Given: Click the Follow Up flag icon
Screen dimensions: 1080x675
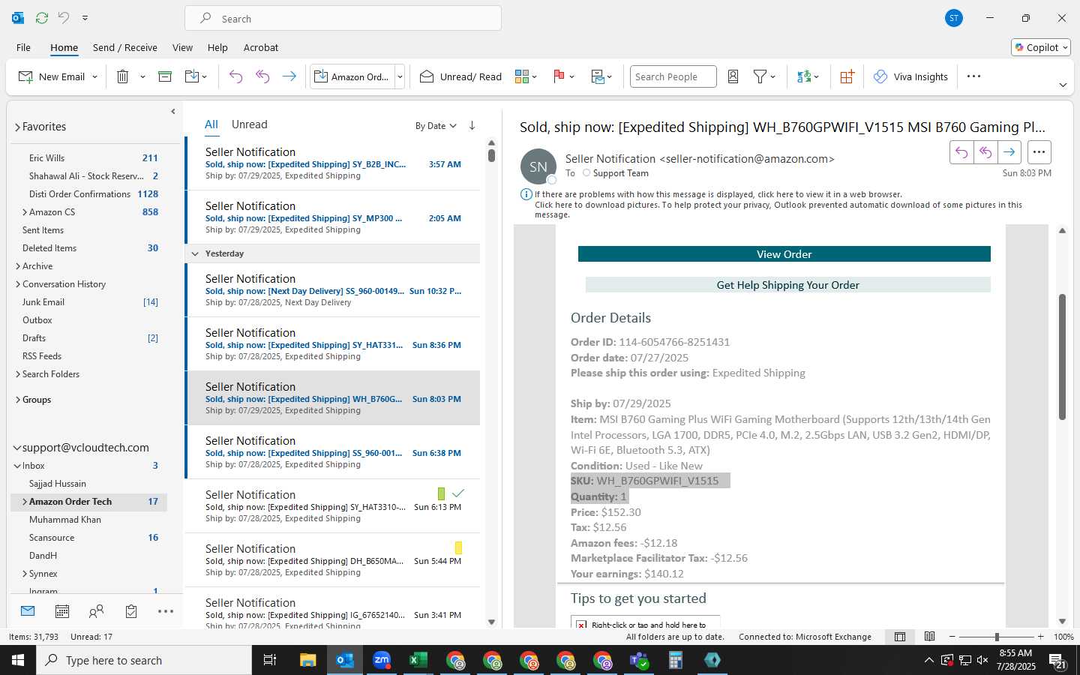Looking at the screenshot, I should [559, 76].
